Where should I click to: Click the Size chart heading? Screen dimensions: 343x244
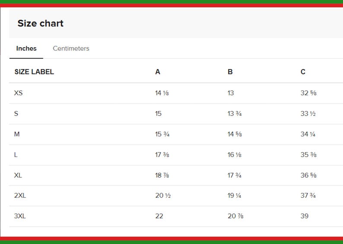pos(41,23)
